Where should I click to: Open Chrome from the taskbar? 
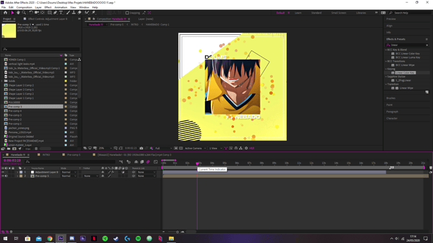pyautogui.click(x=50, y=238)
